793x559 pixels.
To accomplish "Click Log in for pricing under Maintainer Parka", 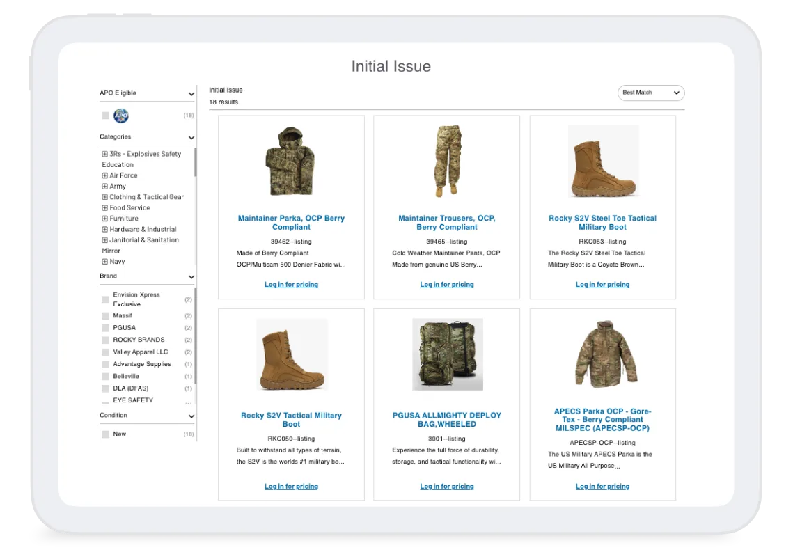I will [x=291, y=284].
